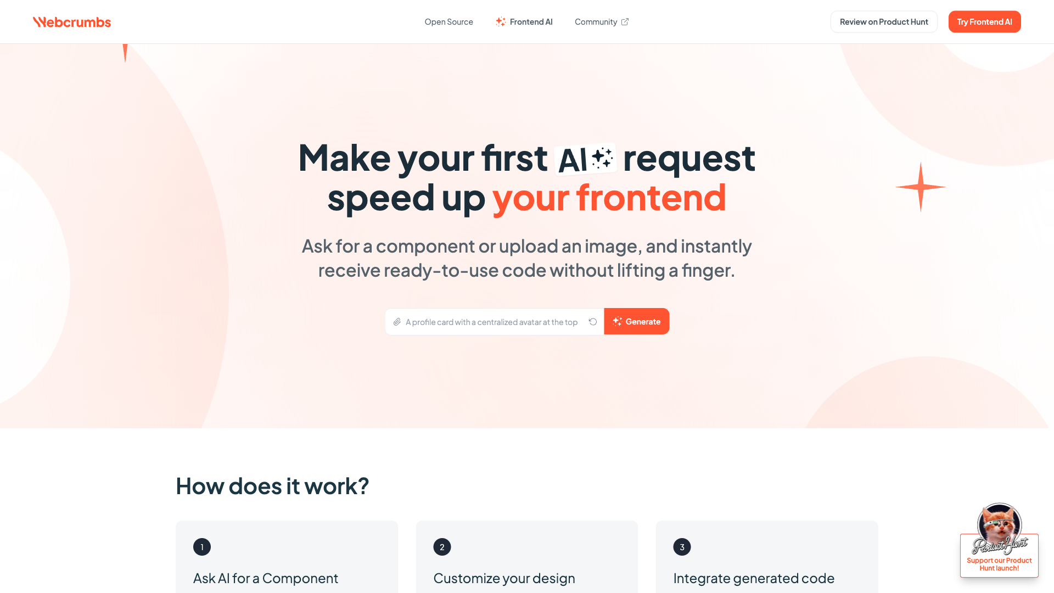Click the Generate button sparkle icon
This screenshot has height=593, width=1054.
(618, 321)
